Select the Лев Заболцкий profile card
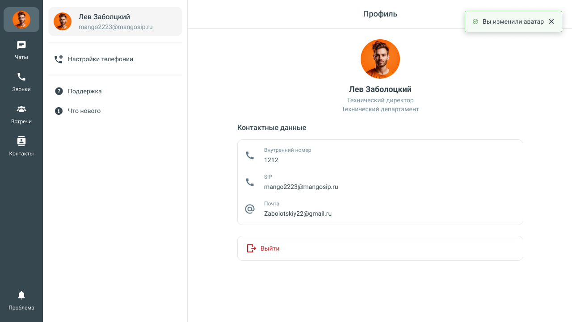572x322 pixels. tap(115, 21)
